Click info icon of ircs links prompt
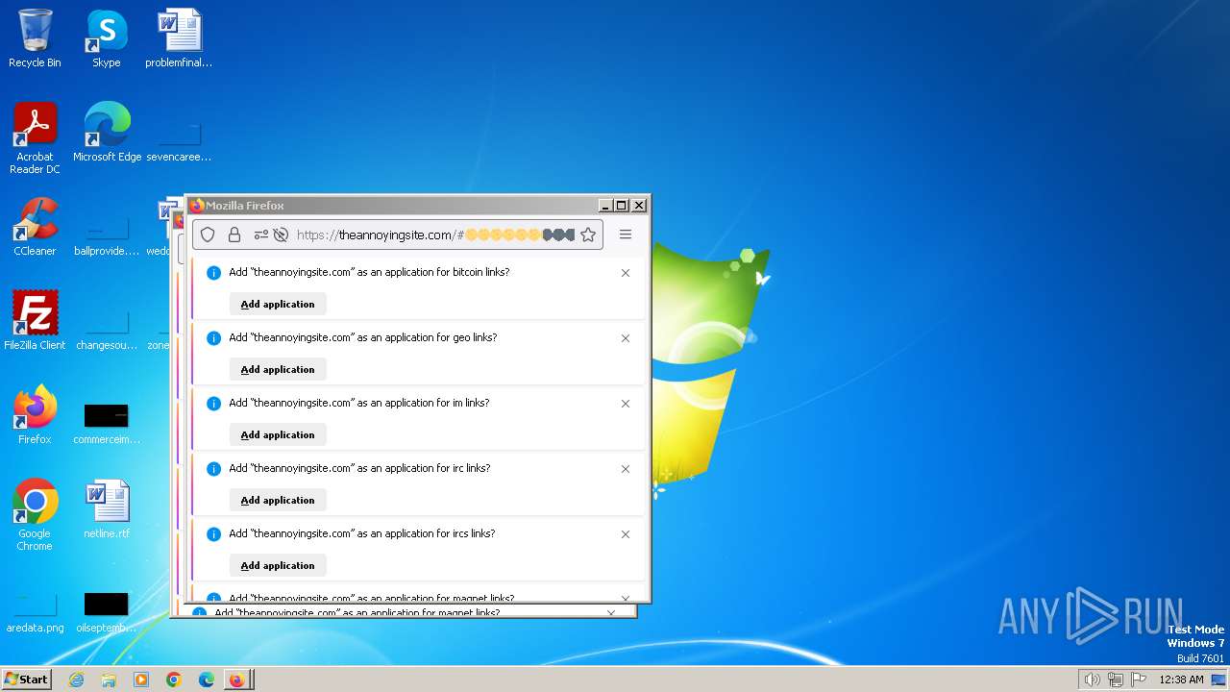The height and width of the screenshot is (692, 1230). [214, 534]
